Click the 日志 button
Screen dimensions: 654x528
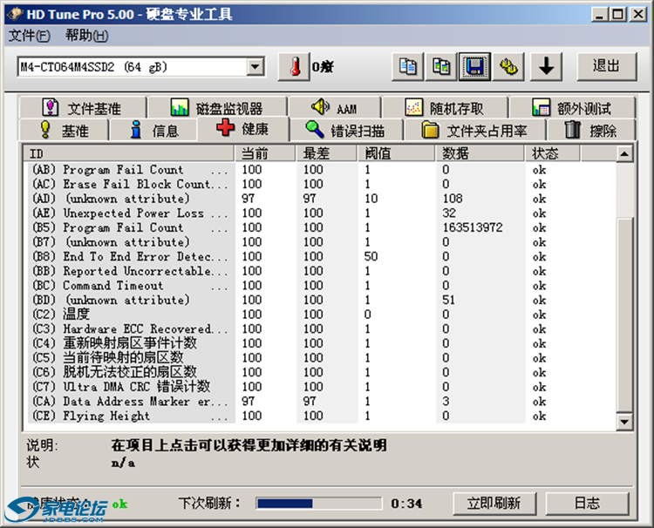587,504
